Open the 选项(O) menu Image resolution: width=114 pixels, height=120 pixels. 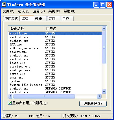(24, 11)
